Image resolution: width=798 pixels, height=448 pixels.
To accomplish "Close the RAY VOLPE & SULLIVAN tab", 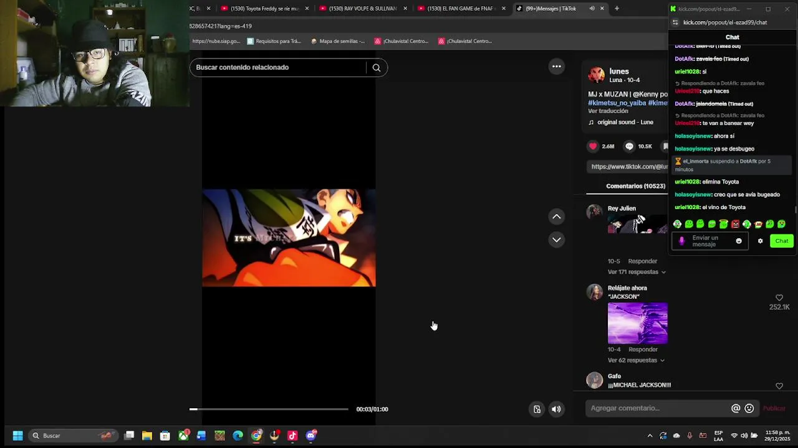I will pos(405,9).
